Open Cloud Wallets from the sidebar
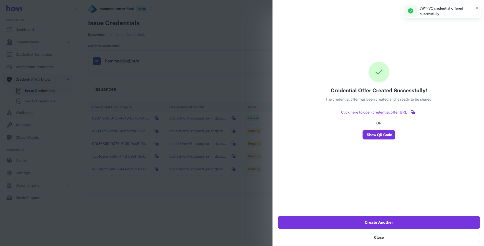484x246 pixels. pyautogui.click(x=27, y=137)
